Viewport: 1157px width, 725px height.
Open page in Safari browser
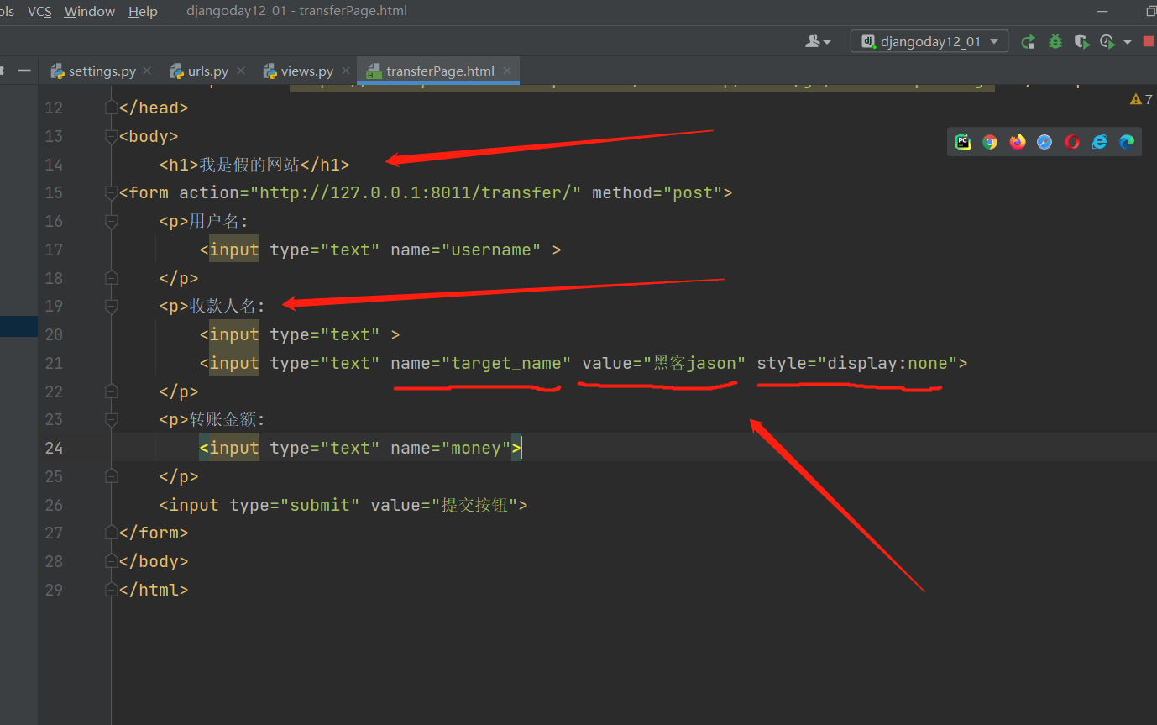point(1044,142)
